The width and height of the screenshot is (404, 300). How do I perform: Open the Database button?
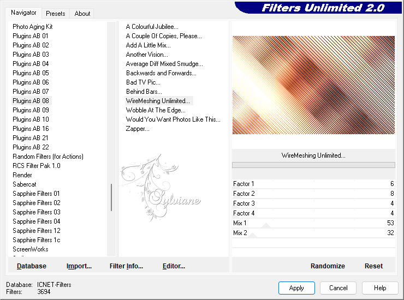pyautogui.click(x=32, y=266)
